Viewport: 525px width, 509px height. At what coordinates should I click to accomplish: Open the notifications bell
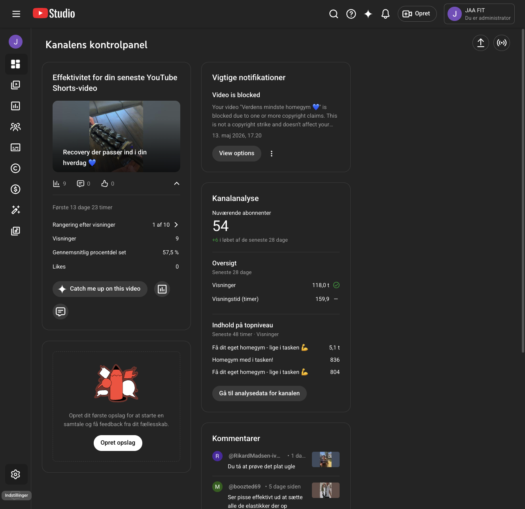coord(385,14)
